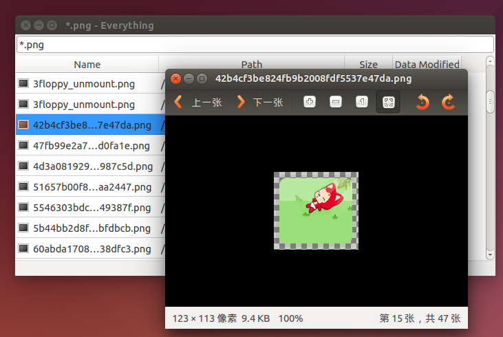Maximize the Everything window
Image resolution: width=503 pixels, height=337 pixels.
(x=52, y=25)
